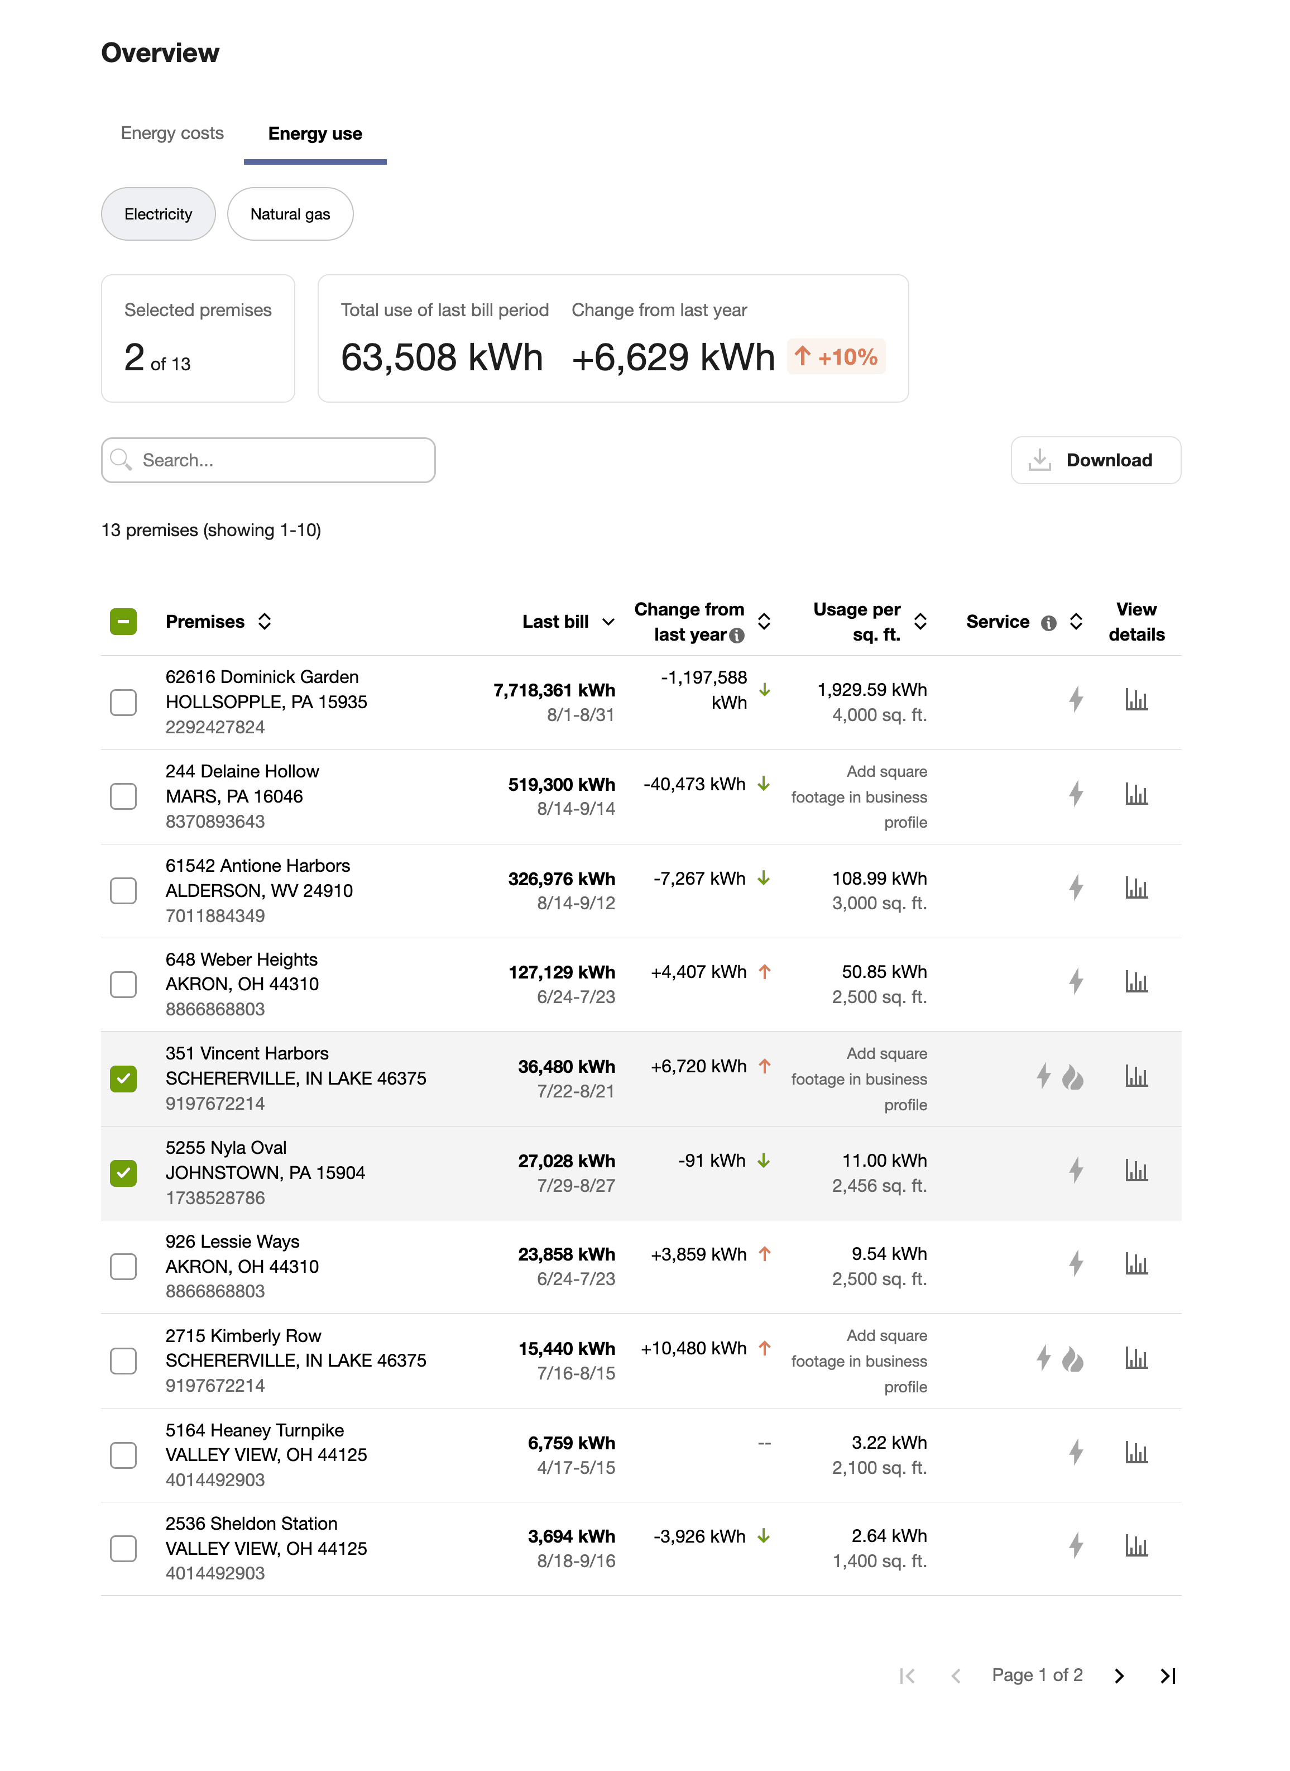Sort by Usage per sq. ft.
The image size is (1290, 1771).
pos(922,621)
